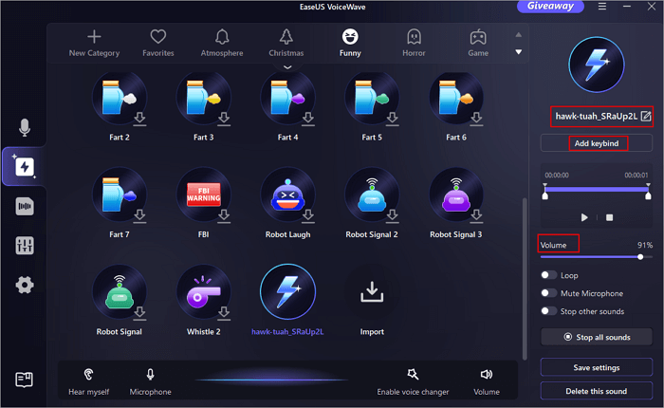Click the Save settings button
Screen dimensions: 664x408
[597, 367]
